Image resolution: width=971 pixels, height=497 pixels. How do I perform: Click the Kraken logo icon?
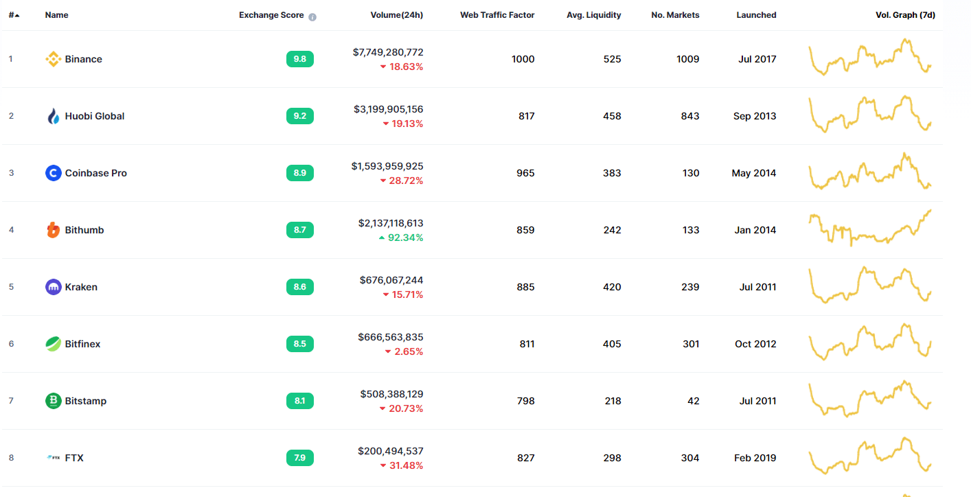click(53, 287)
